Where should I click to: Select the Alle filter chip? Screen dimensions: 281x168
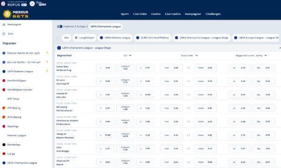(x=67, y=38)
